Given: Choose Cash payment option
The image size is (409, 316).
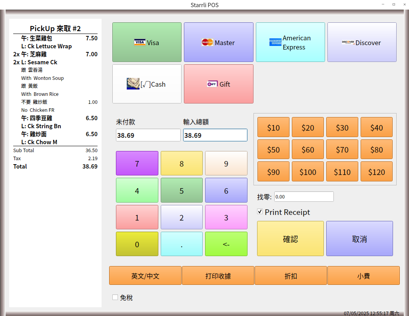Looking at the screenshot, I should pos(147,84).
